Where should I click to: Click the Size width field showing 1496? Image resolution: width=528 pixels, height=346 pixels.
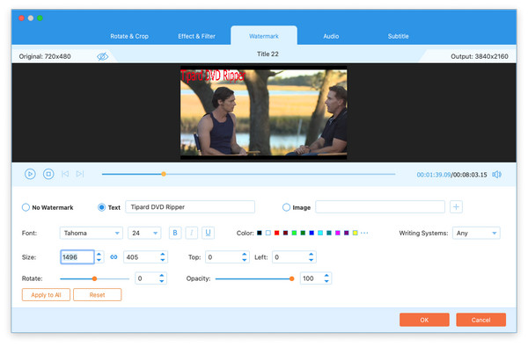pos(77,257)
